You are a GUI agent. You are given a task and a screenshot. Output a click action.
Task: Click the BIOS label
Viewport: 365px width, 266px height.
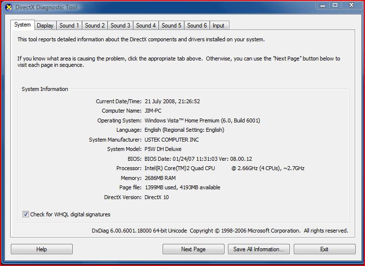135,159
